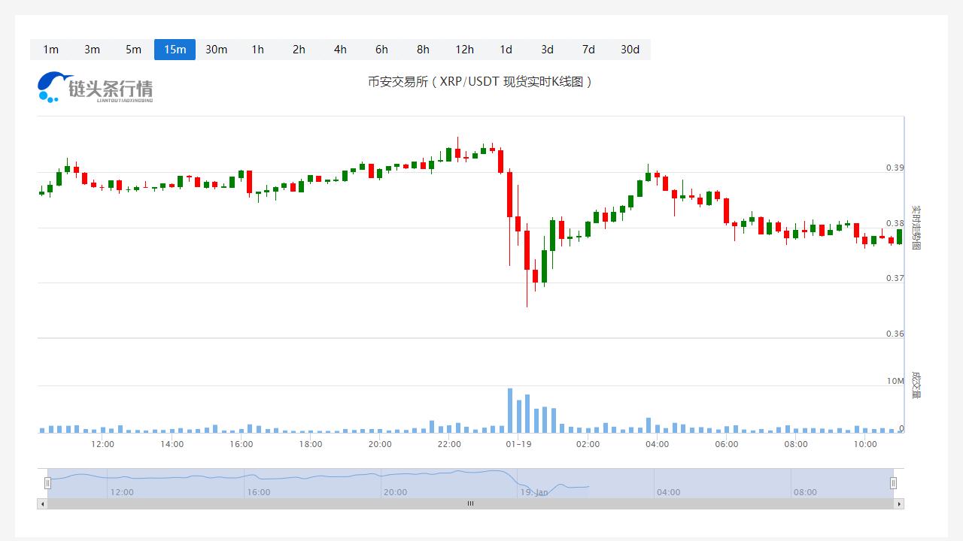This screenshot has width=963, height=541.
Task: Switch to the 1h interval tab
Action: click(257, 50)
